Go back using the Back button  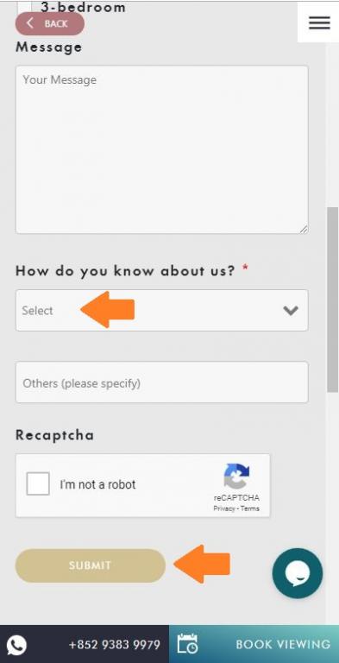[50, 23]
